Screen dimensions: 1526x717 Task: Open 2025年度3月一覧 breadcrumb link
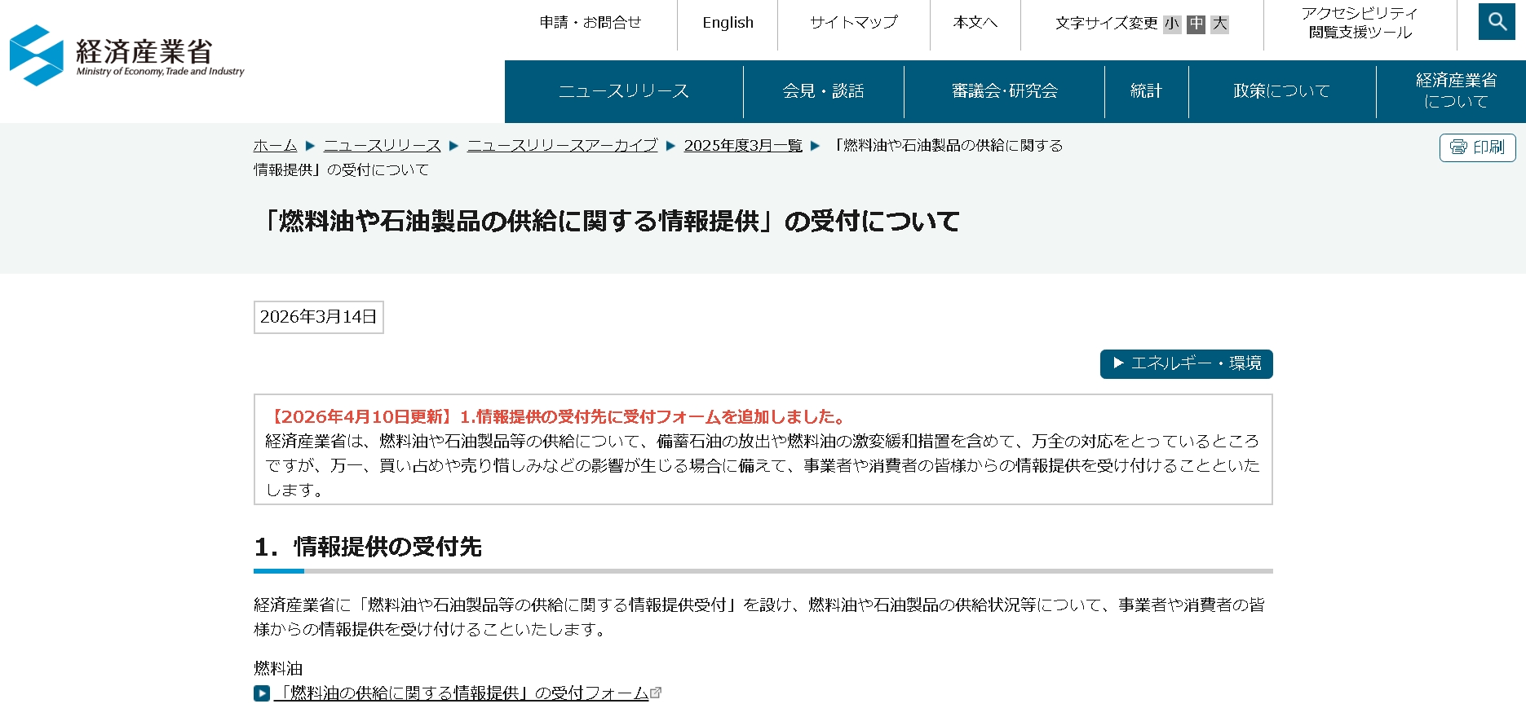742,146
